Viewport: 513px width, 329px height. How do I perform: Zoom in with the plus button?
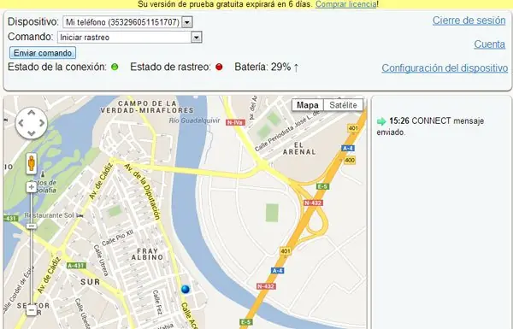[32, 187]
